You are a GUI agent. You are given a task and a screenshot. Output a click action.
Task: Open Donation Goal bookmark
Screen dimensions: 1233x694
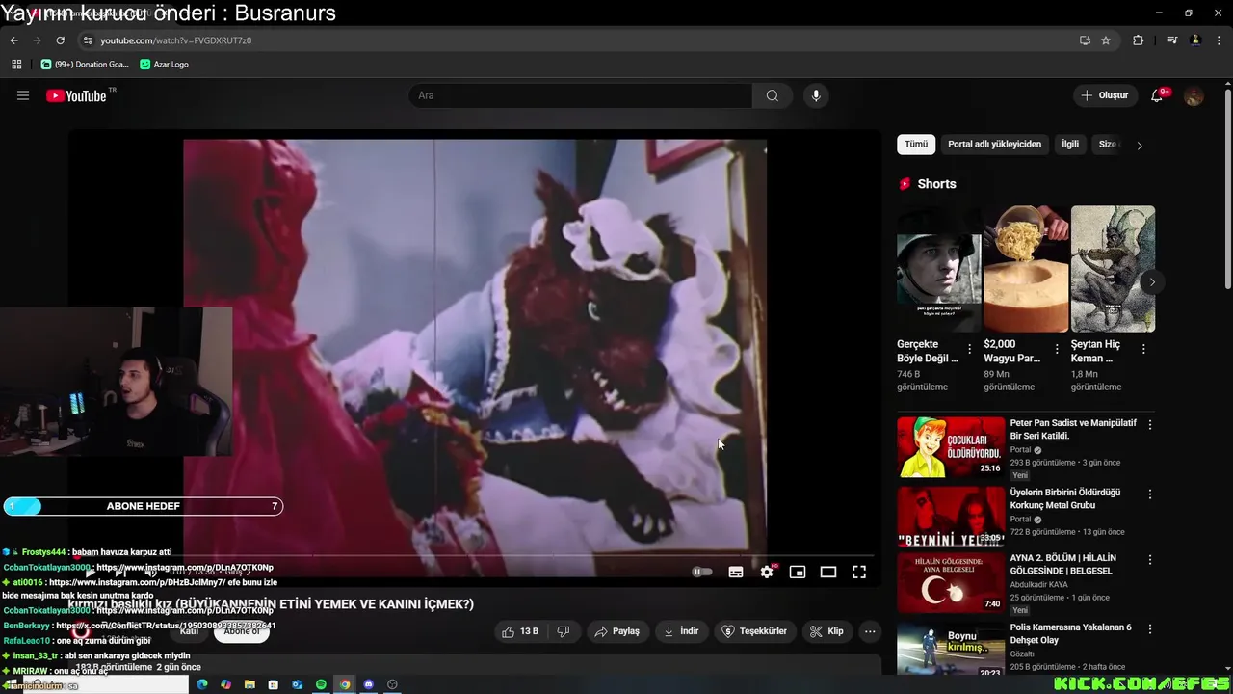[85, 65]
